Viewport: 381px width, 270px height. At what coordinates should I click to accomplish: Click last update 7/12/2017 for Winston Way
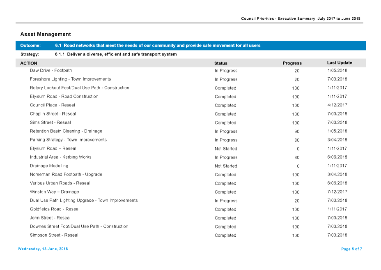337,192
